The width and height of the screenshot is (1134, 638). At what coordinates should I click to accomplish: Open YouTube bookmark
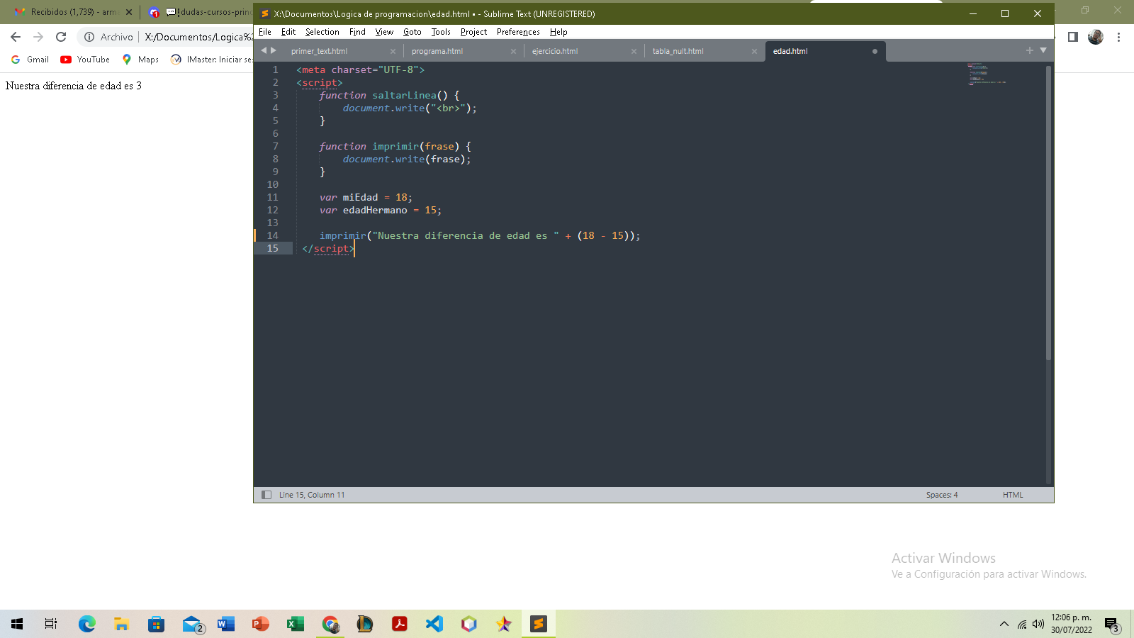(85, 60)
